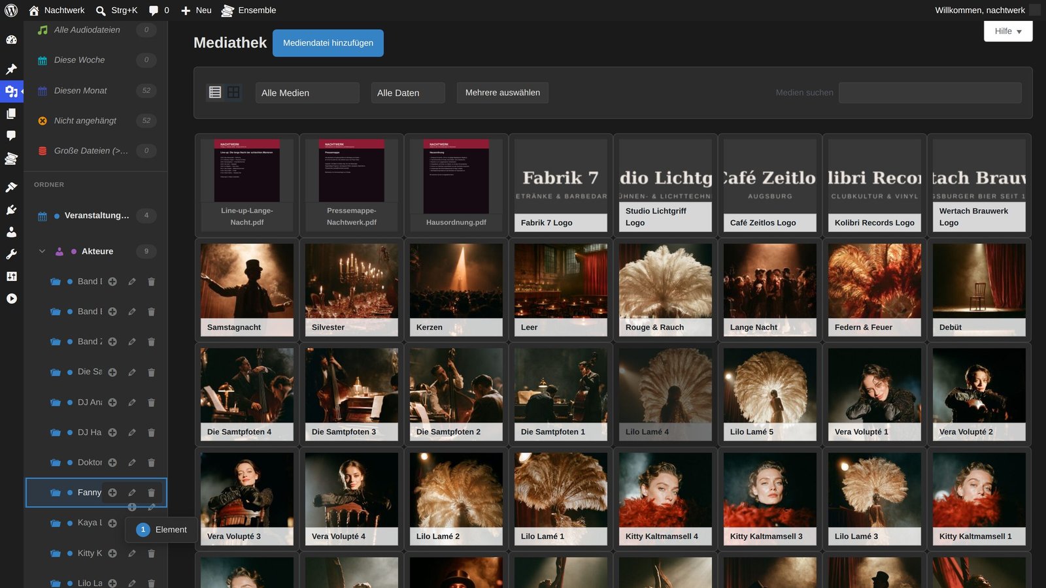Select the Veranstaltung… folder

(x=96, y=216)
